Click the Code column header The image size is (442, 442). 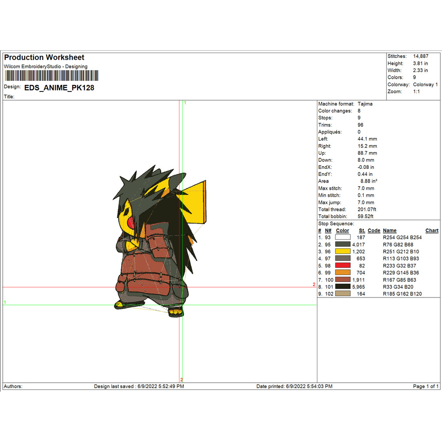[373, 231]
